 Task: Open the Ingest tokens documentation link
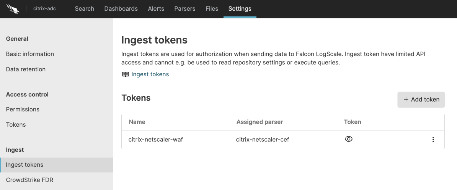150,74
